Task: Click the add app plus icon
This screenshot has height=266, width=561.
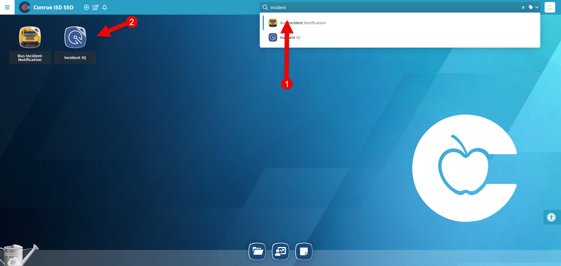Action: [x=86, y=7]
